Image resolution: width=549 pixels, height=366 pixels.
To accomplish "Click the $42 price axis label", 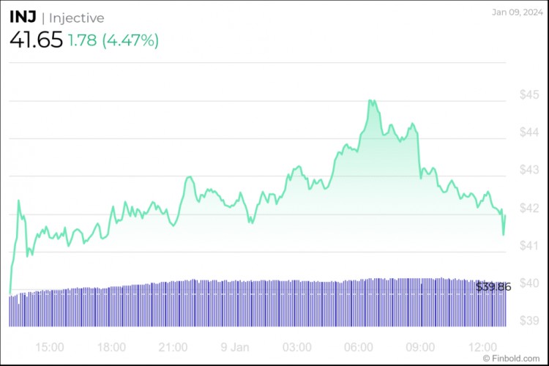I will [529, 208].
